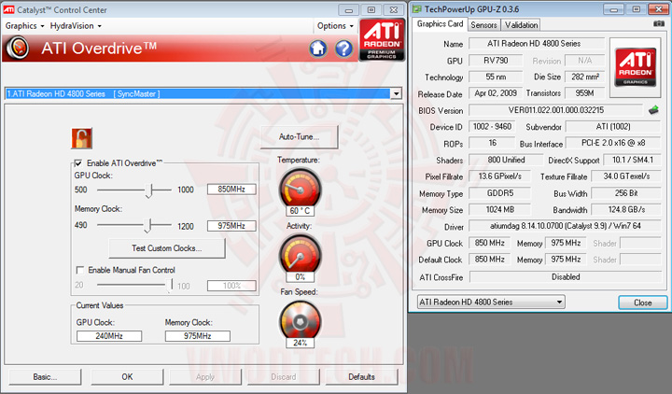
Task: Click the Current Values Memory Clock 975MHz field
Action: point(198,336)
